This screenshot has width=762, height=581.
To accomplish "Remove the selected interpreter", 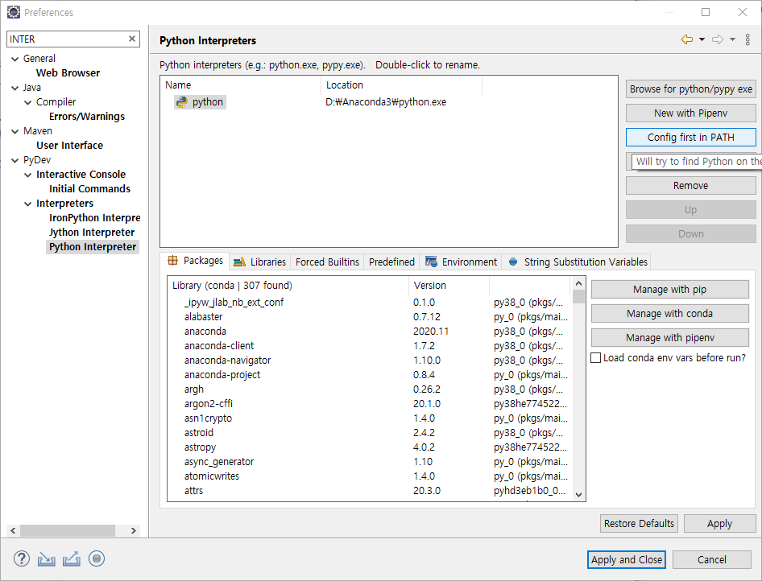I will click(x=690, y=185).
